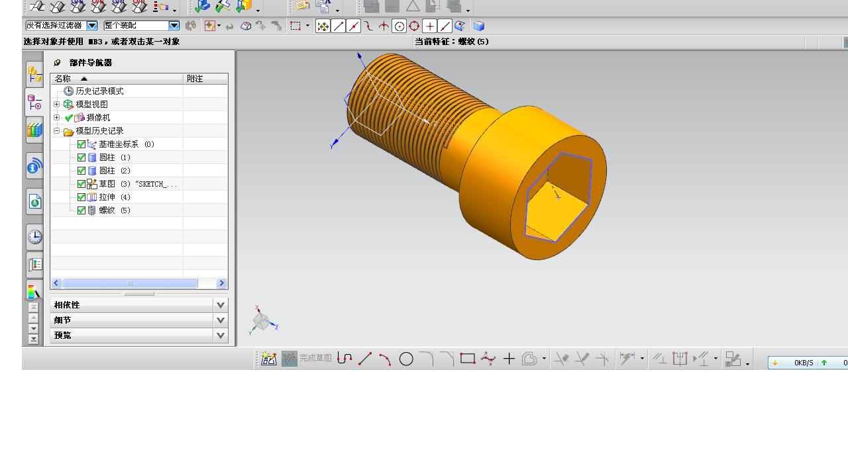Viewport: 848px width, 454px height.
Task: Click the Sketch in Task Environment icon
Action: tap(268, 359)
